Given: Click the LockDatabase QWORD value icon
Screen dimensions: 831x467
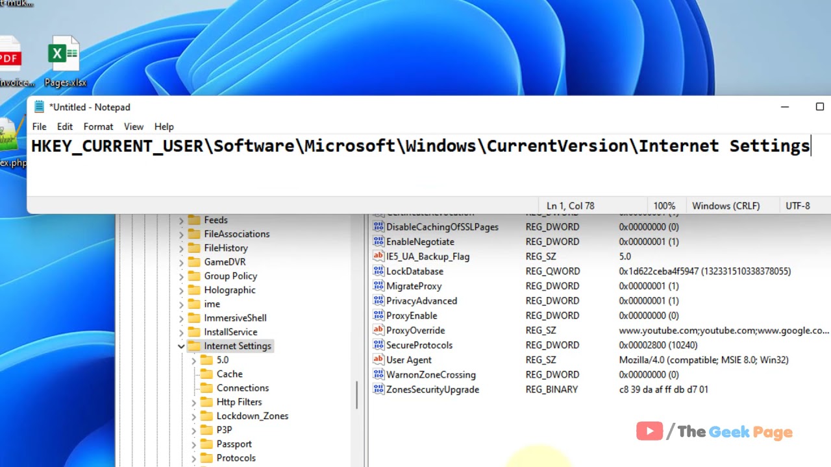Looking at the screenshot, I should pyautogui.click(x=378, y=271).
